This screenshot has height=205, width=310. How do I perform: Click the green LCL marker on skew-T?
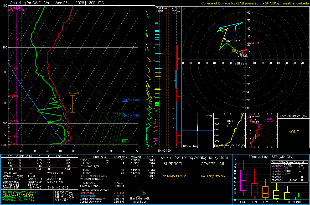[125, 141]
